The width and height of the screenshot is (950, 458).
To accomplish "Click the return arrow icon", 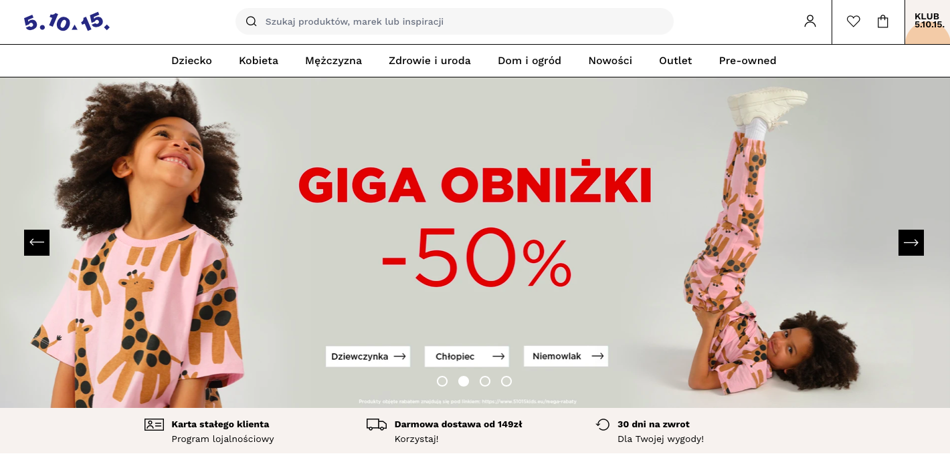I will coord(603,425).
